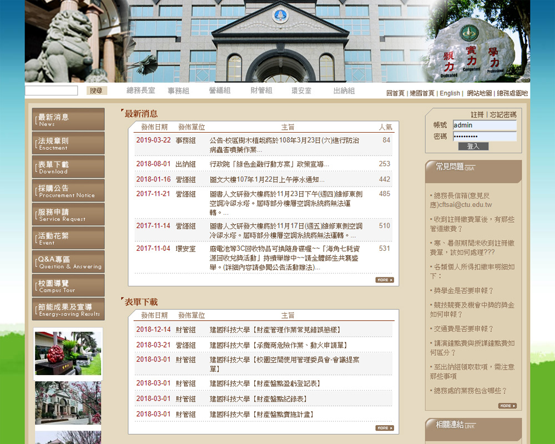Open 財產盤點盈虧登記表 download
Screen dimensions: 555x444
pyautogui.click(x=266, y=384)
